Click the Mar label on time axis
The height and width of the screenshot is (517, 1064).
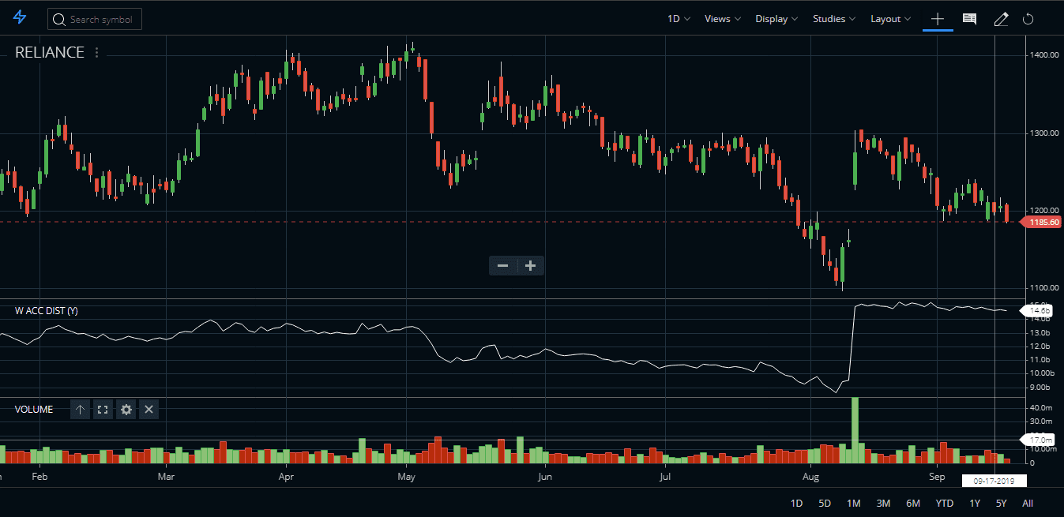click(x=166, y=477)
